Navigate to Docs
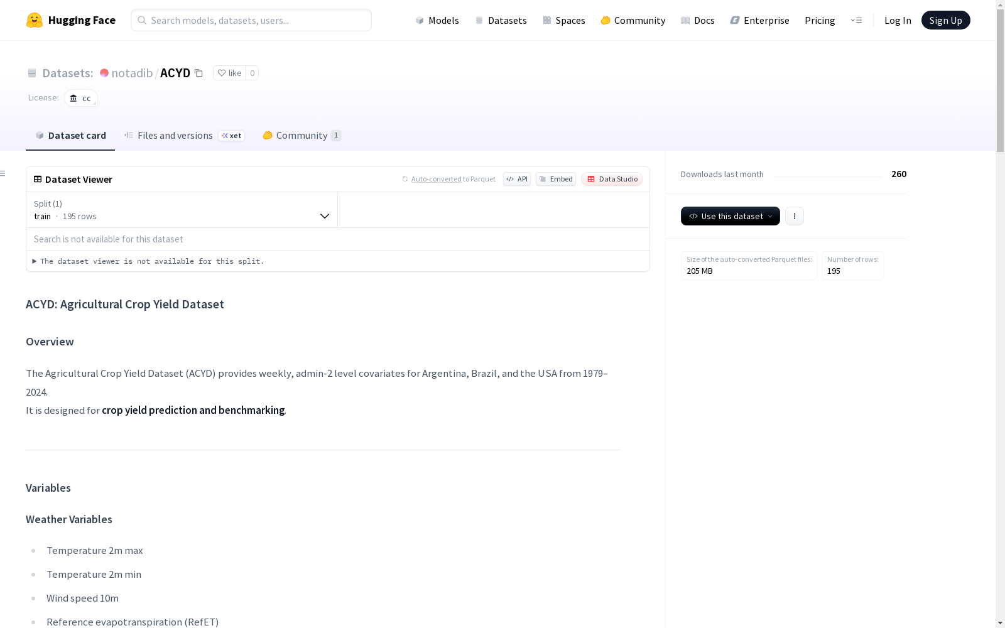Screen dimensions: 1005x628 [x=698, y=20]
